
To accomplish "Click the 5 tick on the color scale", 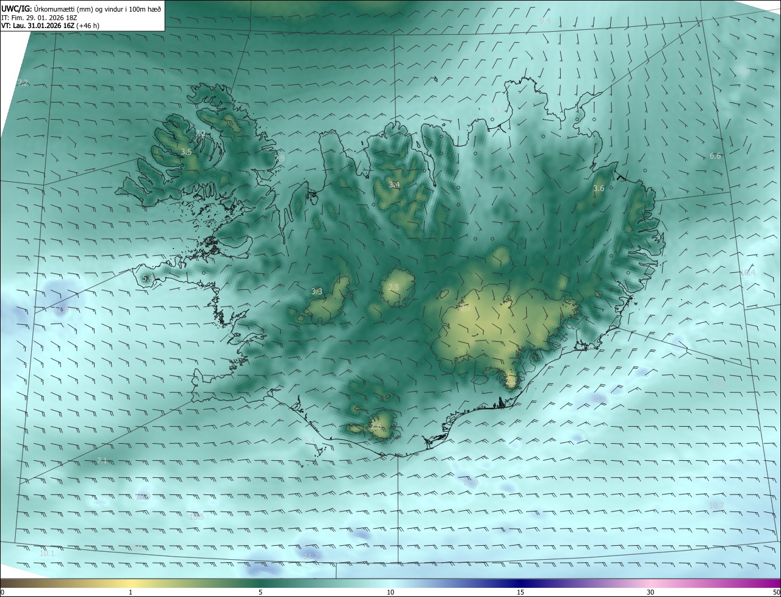I will [x=261, y=593].
